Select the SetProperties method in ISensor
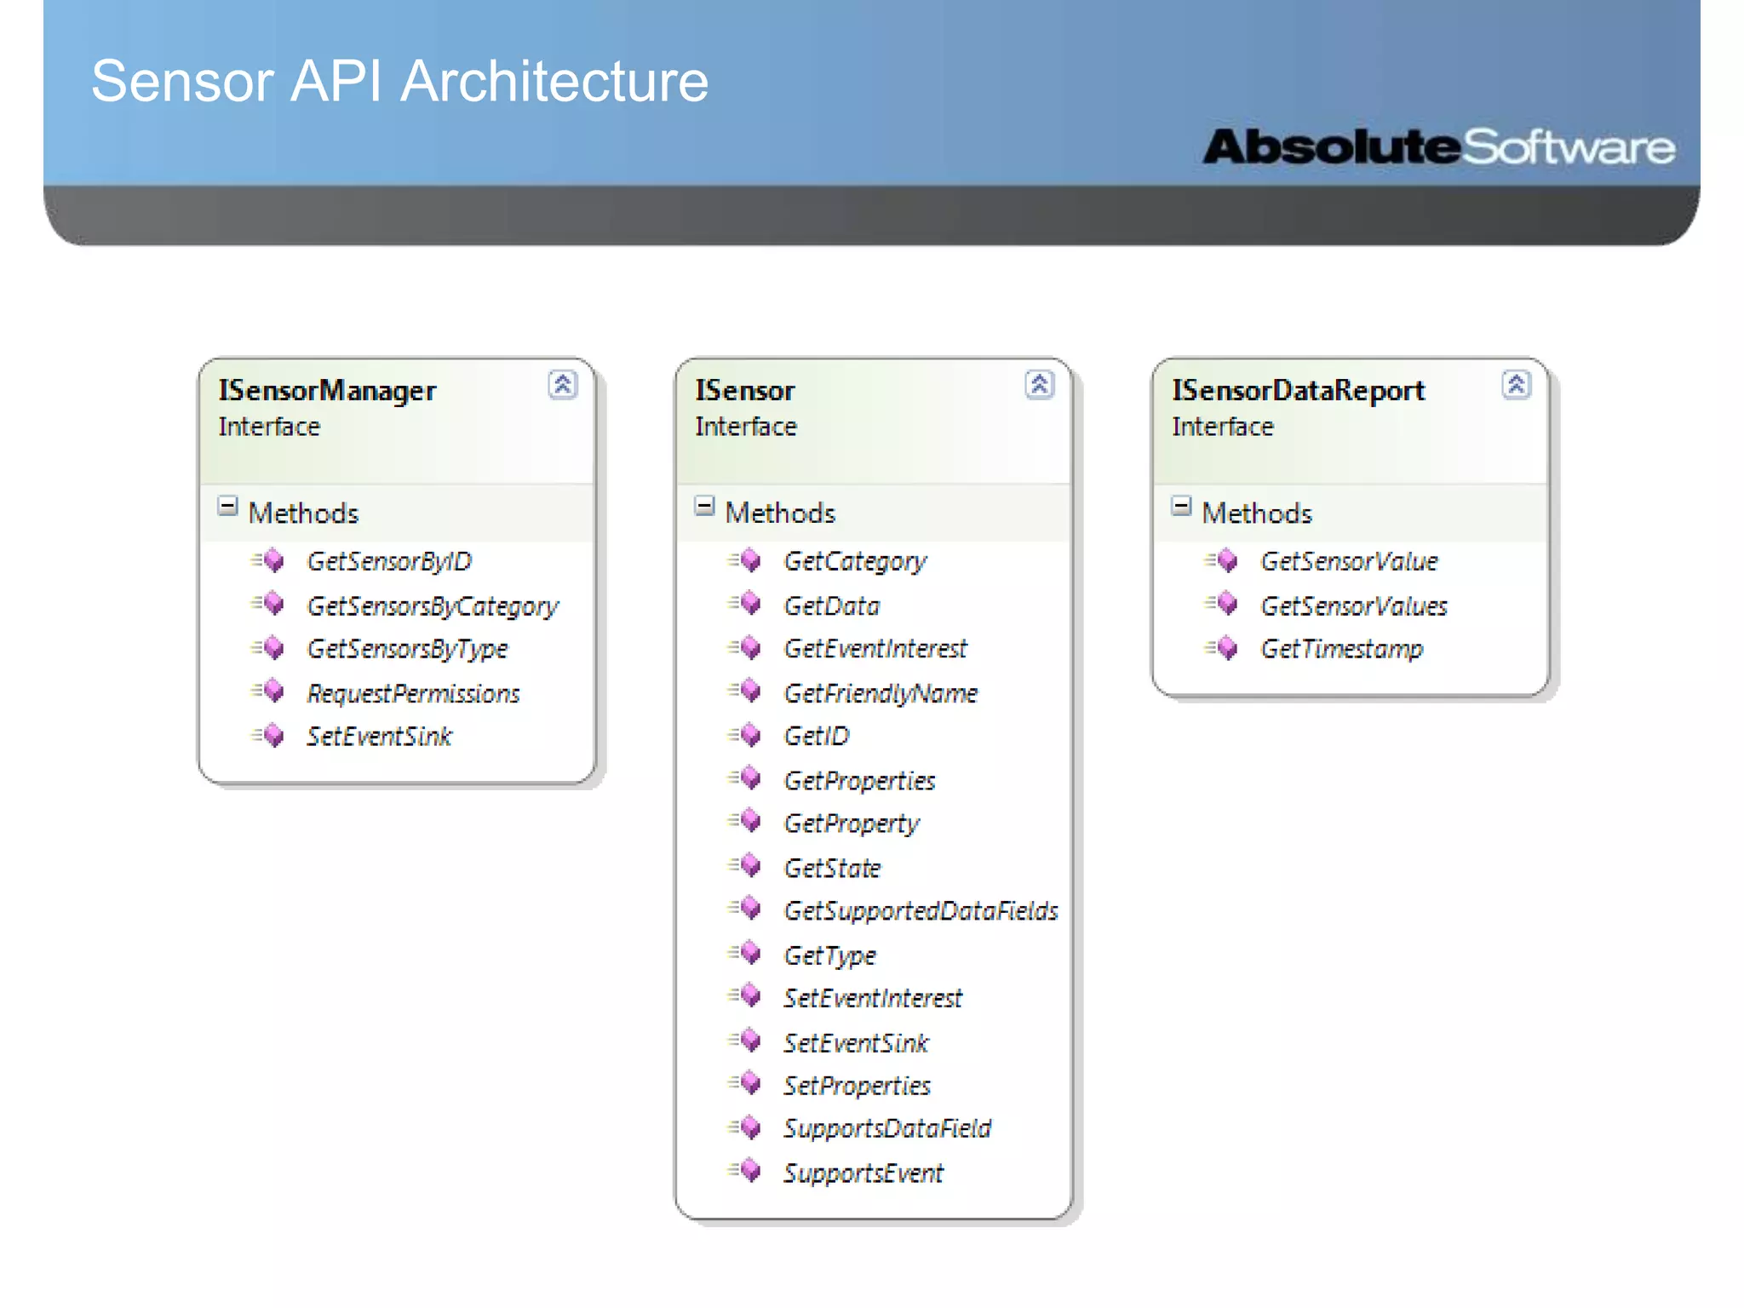1744x1308 pixels. [x=857, y=1086]
